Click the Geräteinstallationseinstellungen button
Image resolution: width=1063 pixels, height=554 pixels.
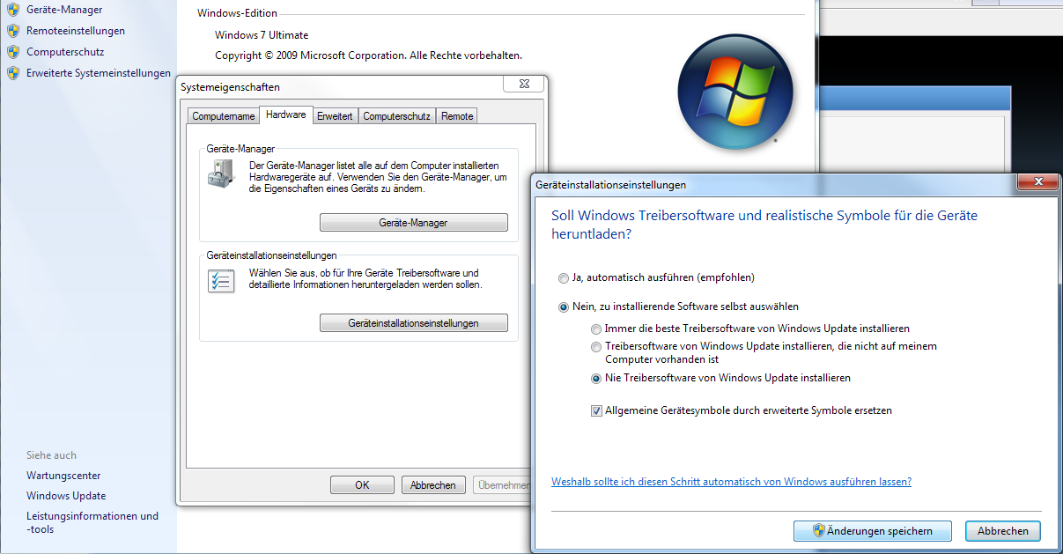(x=414, y=323)
